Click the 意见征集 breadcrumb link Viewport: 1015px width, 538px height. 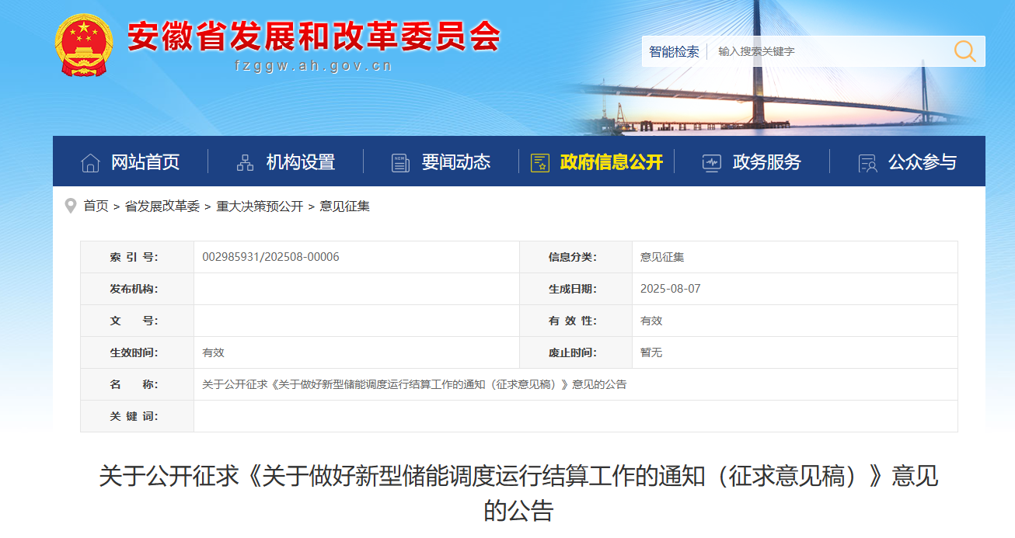pyautogui.click(x=345, y=206)
